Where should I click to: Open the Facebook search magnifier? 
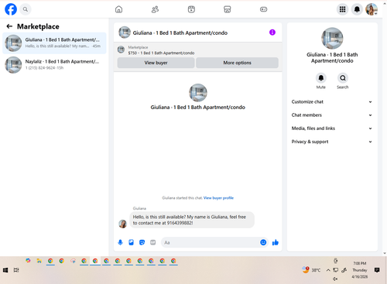[26, 9]
